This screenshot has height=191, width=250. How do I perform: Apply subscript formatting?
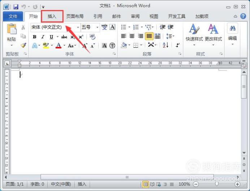click(73, 37)
